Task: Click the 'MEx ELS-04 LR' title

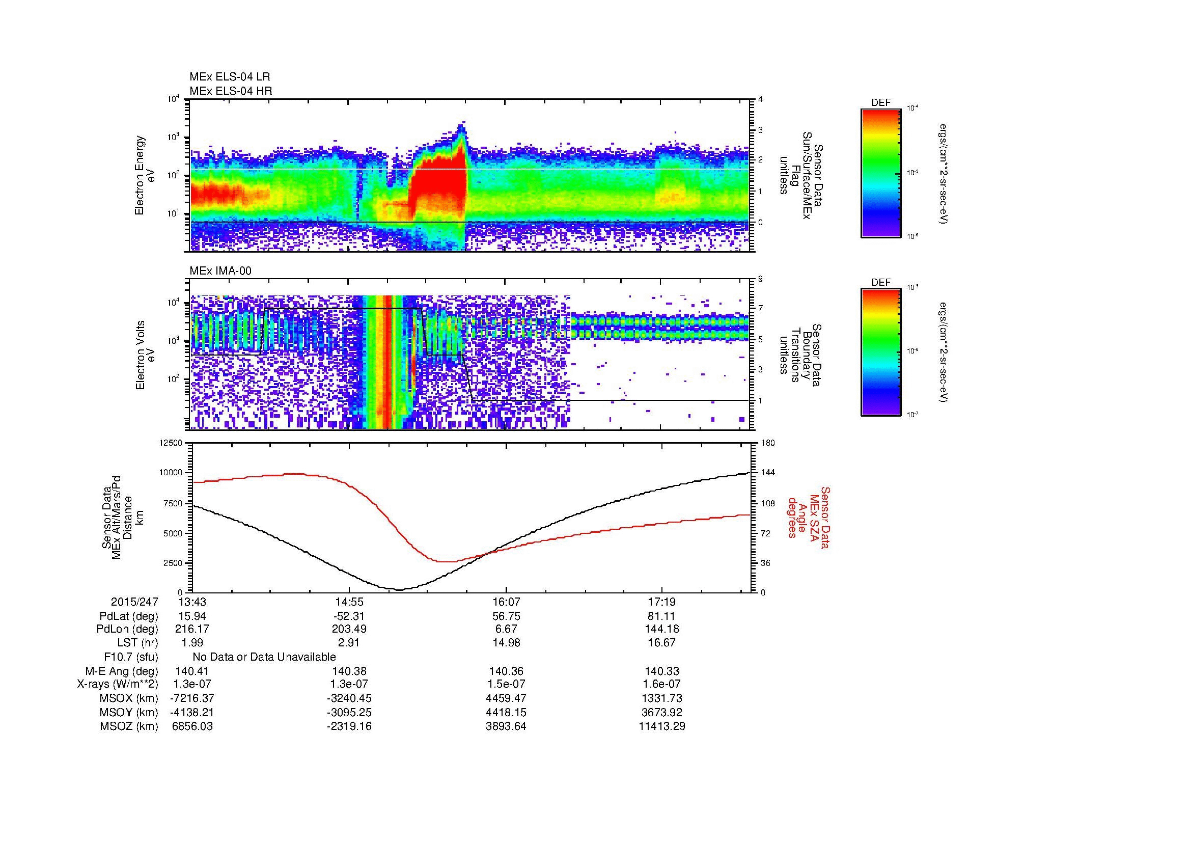Action: pyautogui.click(x=230, y=77)
